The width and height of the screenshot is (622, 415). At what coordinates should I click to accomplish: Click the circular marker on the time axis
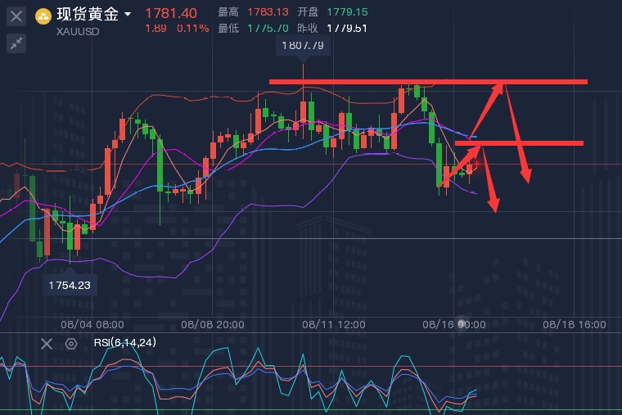tap(462, 324)
